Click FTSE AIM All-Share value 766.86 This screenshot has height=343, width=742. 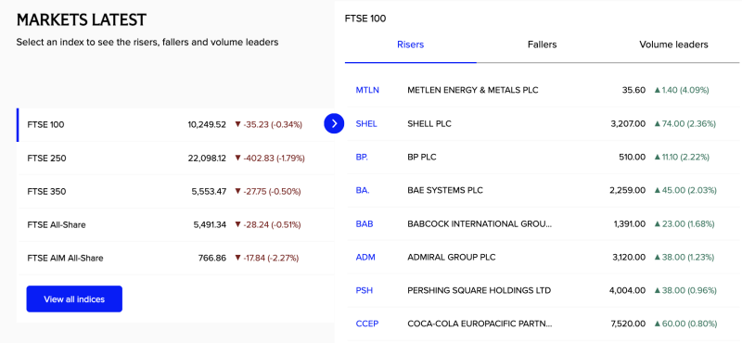[x=212, y=259]
